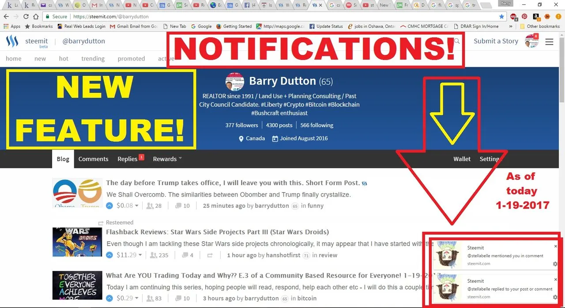This screenshot has height=308, width=565.
Task: Click the Star Wars Droids thumbnail
Action: tap(77, 242)
